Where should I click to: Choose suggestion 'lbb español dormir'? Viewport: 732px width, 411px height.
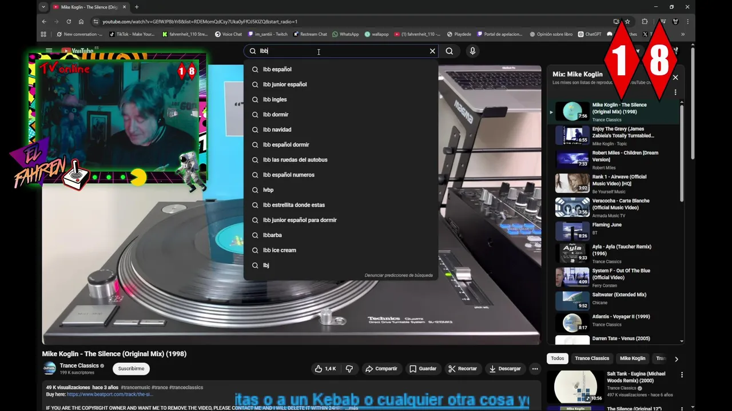[x=341, y=144]
